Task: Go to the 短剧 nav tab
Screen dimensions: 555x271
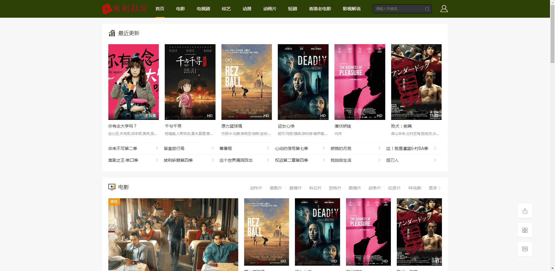Action: click(293, 9)
